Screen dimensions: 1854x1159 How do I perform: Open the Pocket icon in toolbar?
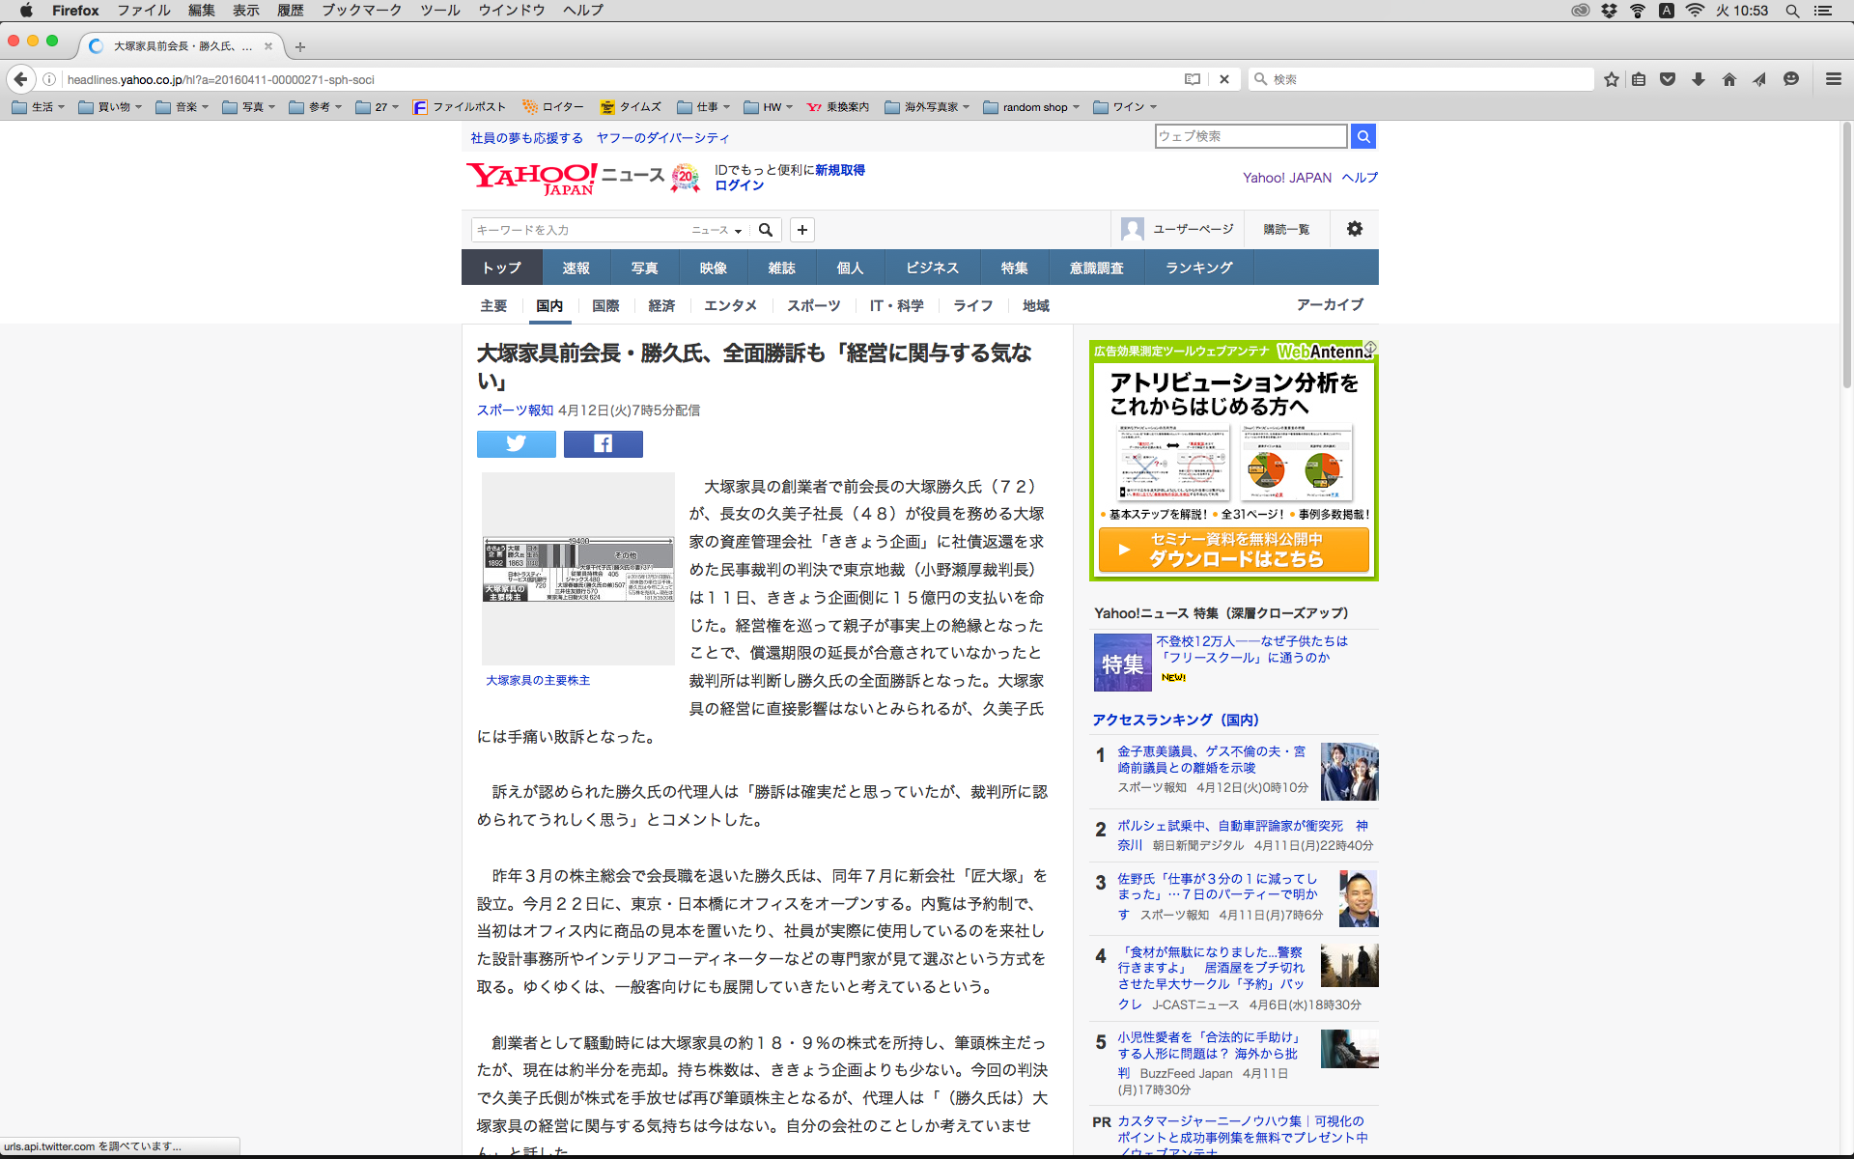click(1668, 79)
